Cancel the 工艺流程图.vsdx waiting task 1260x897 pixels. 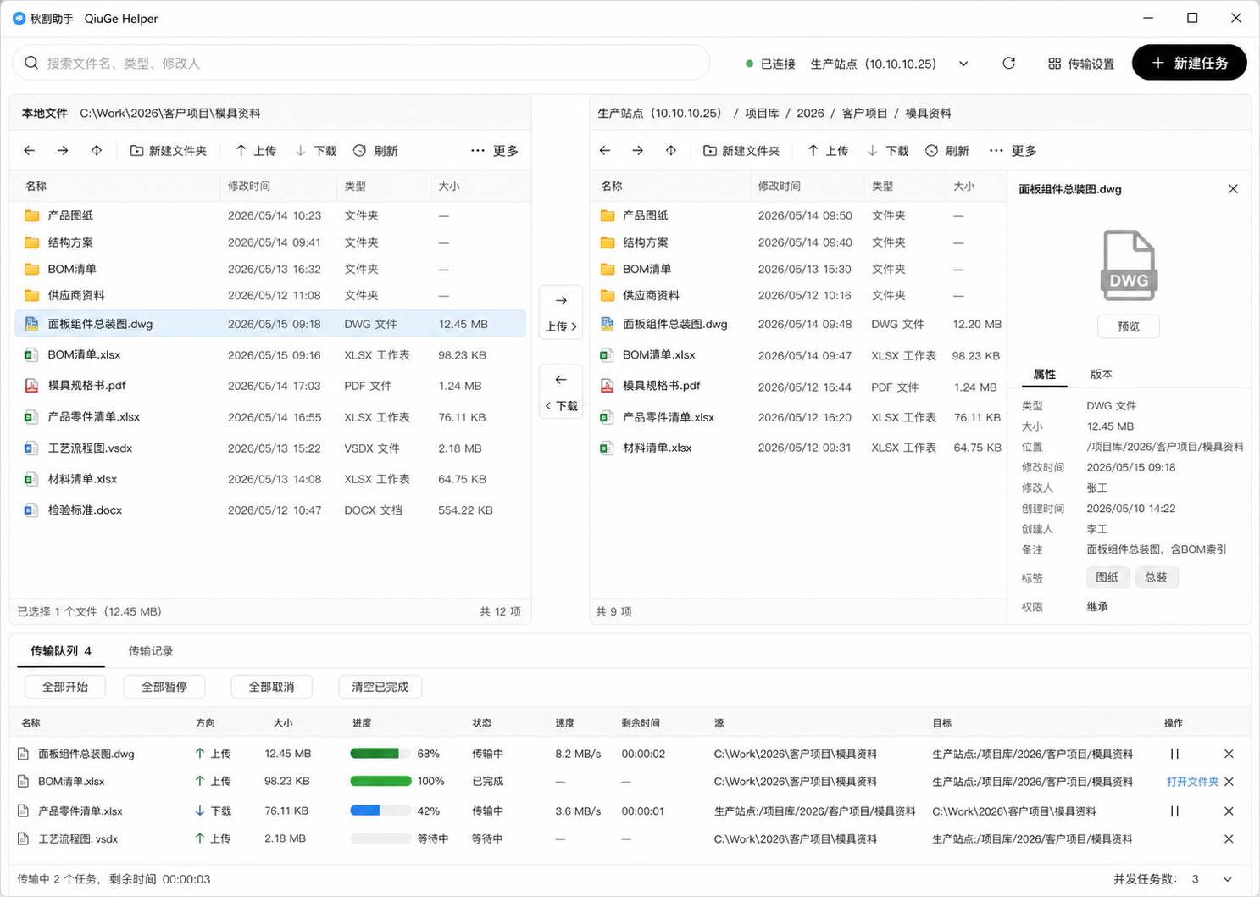pyautogui.click(x=1229, y=838)
